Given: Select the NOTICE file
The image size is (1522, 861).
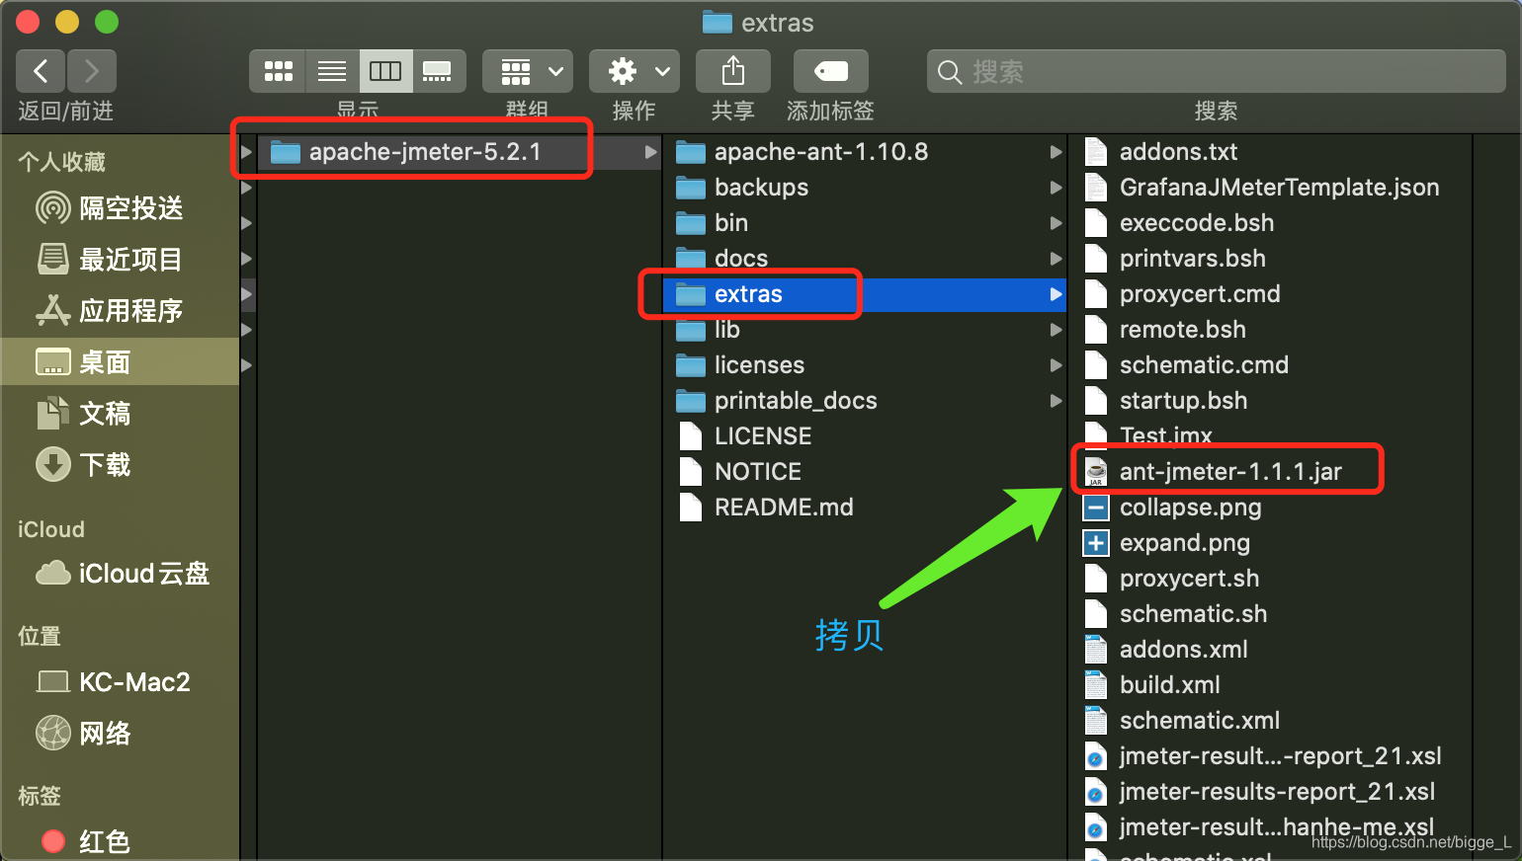Looking at the screenshot, I should tap(865, 472).
